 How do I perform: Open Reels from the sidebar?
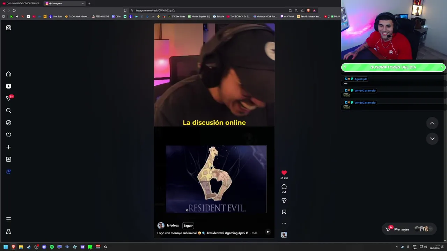pos(8,86)
